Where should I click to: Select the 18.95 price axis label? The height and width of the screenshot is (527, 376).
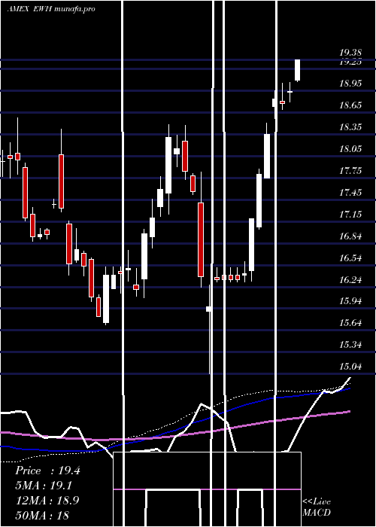click(350, 84)
